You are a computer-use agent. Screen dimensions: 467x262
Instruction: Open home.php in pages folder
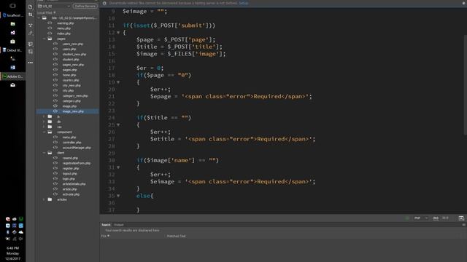tap(69, 75)
